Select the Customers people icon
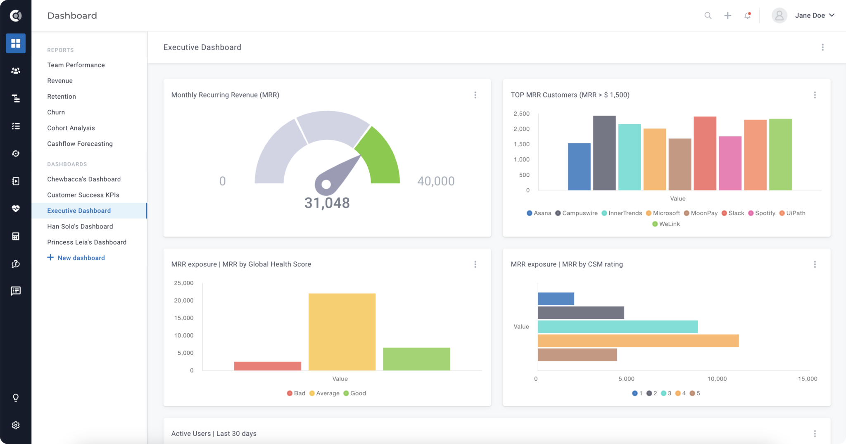Image resolution: width=846 pixels, height=444 pixels. (x=16, y=71)
